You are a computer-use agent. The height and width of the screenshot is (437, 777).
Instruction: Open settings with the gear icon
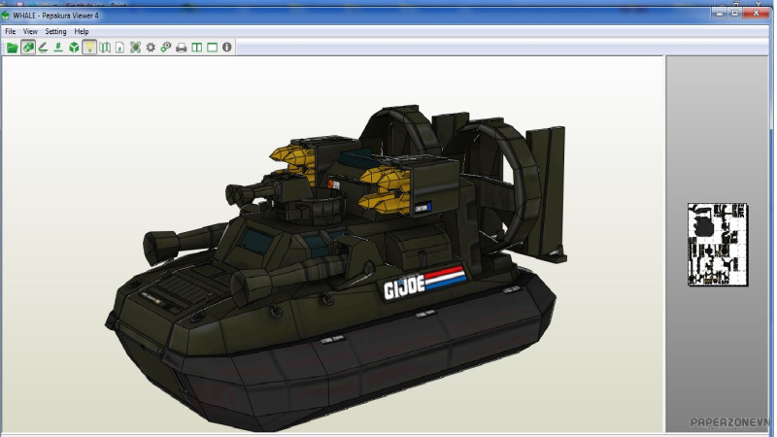point(151,47)
